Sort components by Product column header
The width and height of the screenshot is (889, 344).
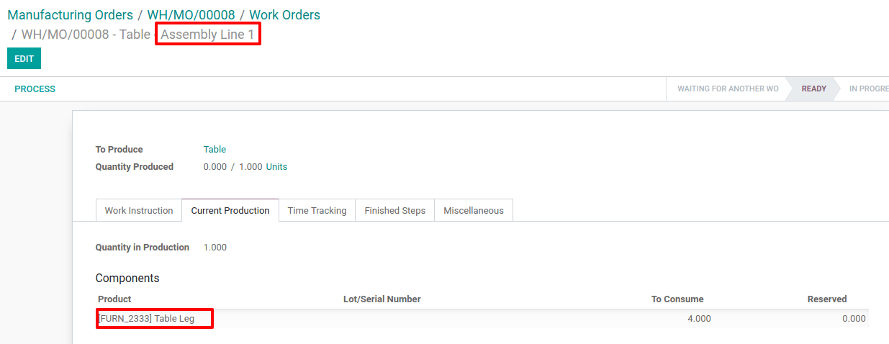pyautogui.click(x=114, y=299)
